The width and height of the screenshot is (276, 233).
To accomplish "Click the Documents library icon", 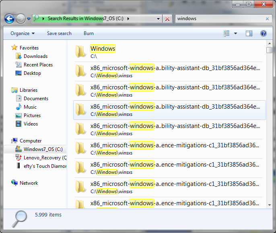I will point(19,98).
